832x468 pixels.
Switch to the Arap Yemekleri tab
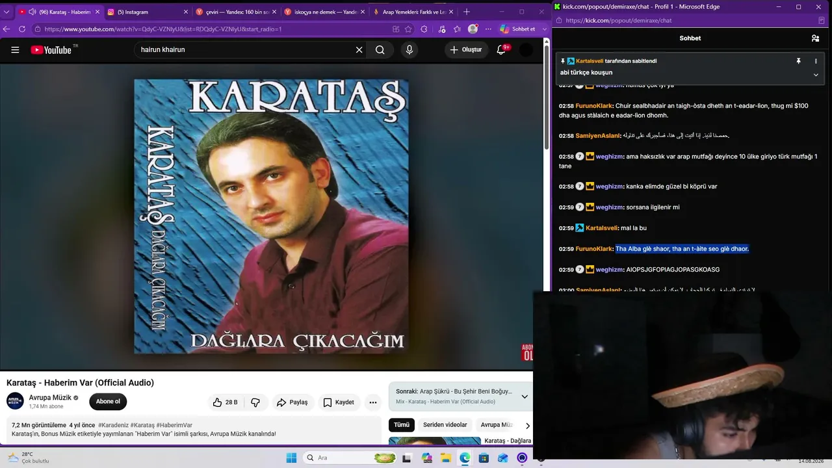[412, 12]
